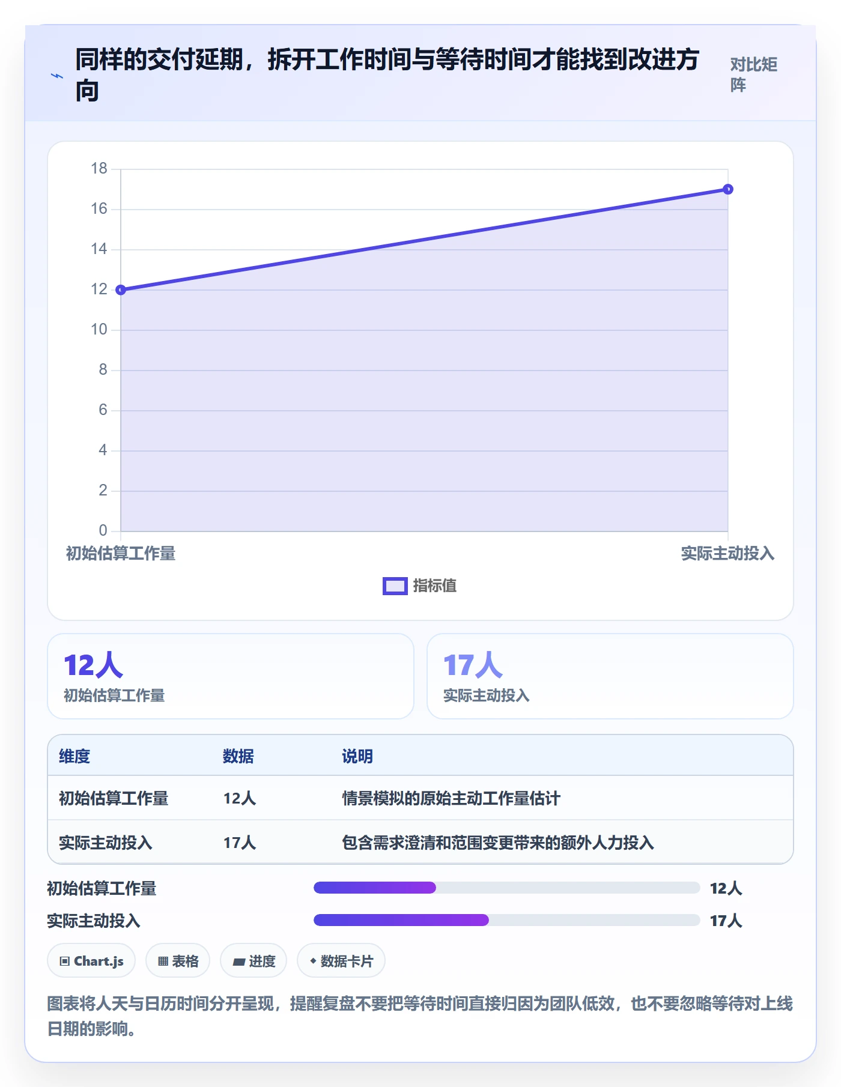The height and width of the screenshot is (1087, 841).
Task: Click the 12人 cell in the table
Action: 240,798
